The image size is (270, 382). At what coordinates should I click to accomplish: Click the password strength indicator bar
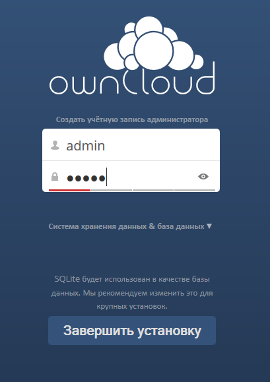(x=132, y=190)
